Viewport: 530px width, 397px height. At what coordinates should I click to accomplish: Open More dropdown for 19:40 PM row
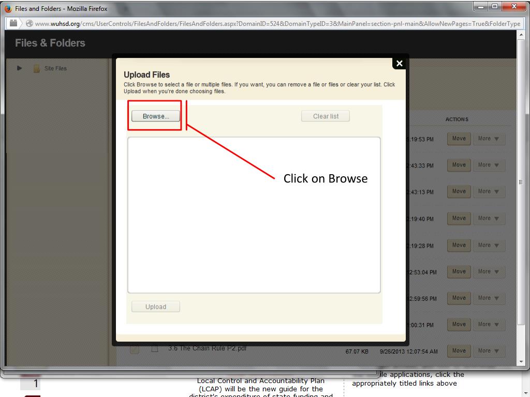[489, 219]
